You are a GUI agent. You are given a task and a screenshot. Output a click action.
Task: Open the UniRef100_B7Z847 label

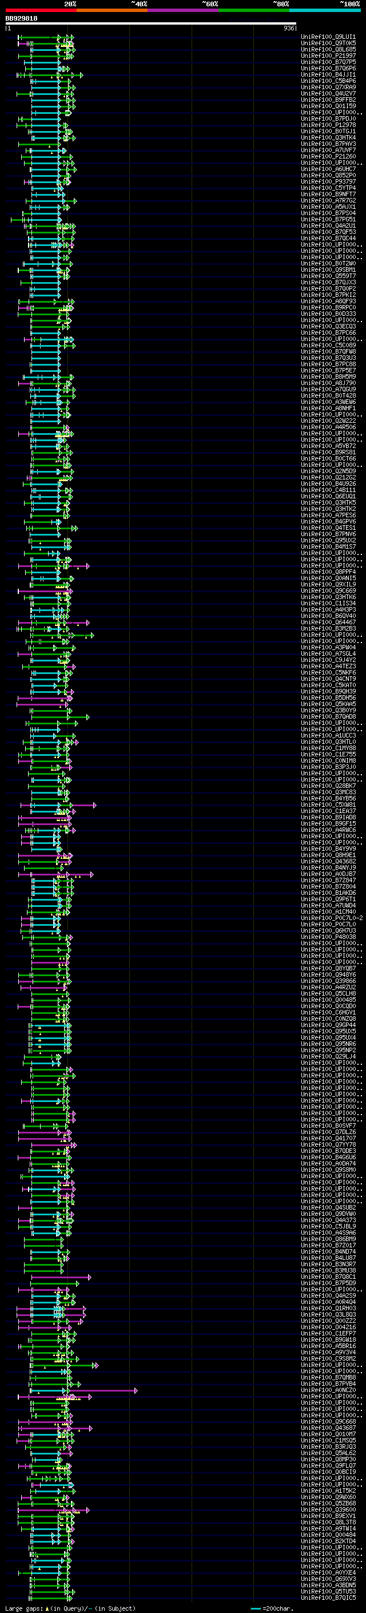click(328, 880)
